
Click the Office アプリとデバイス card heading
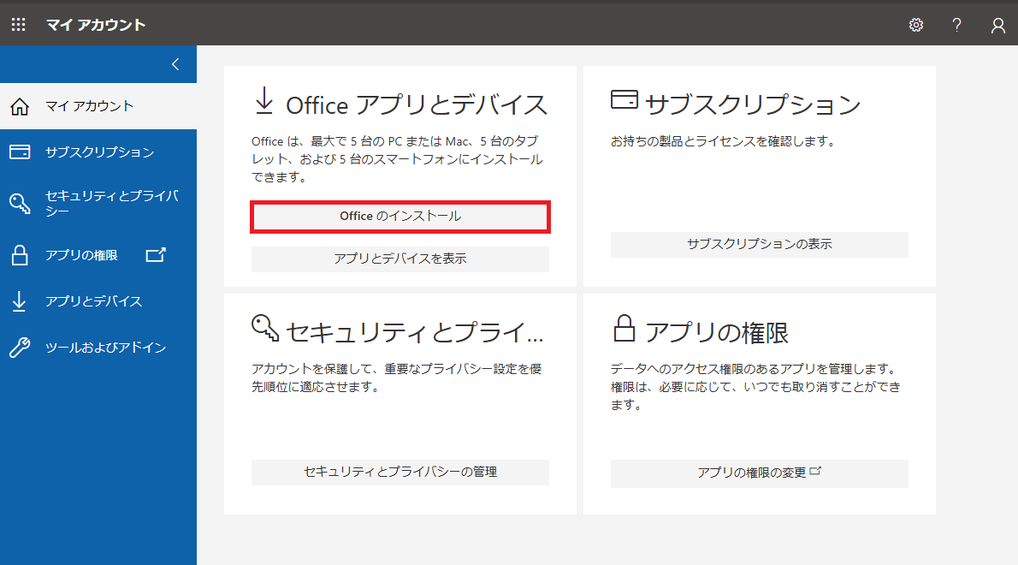pyautogui.click(x=416, y=104)
